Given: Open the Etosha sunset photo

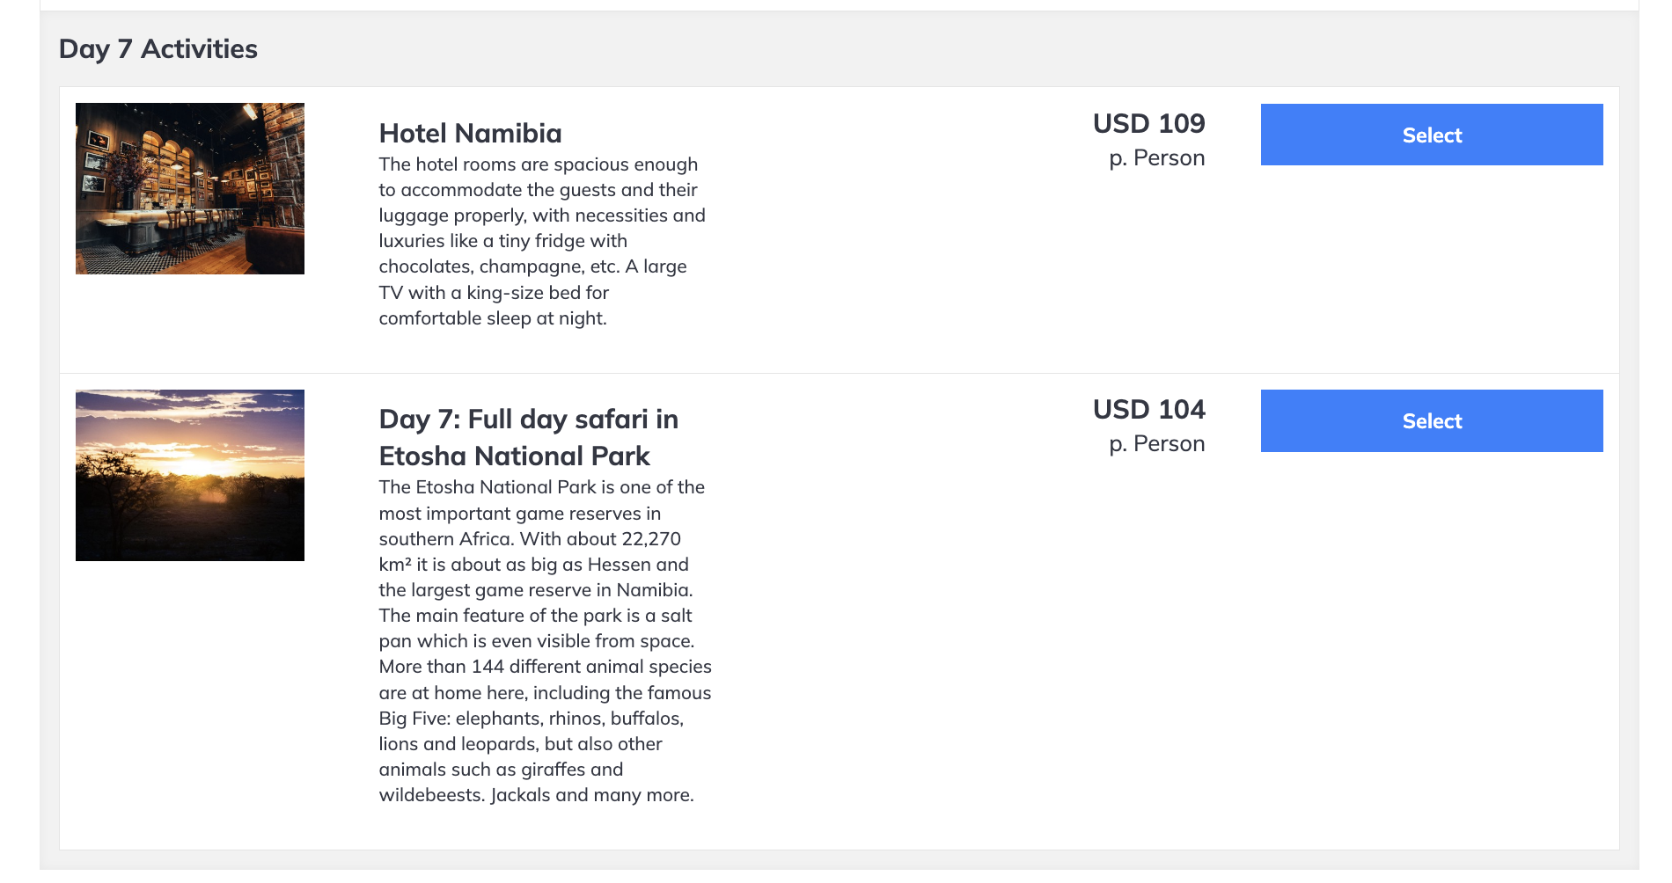Looking at the screenshot, I should [190, 475].
